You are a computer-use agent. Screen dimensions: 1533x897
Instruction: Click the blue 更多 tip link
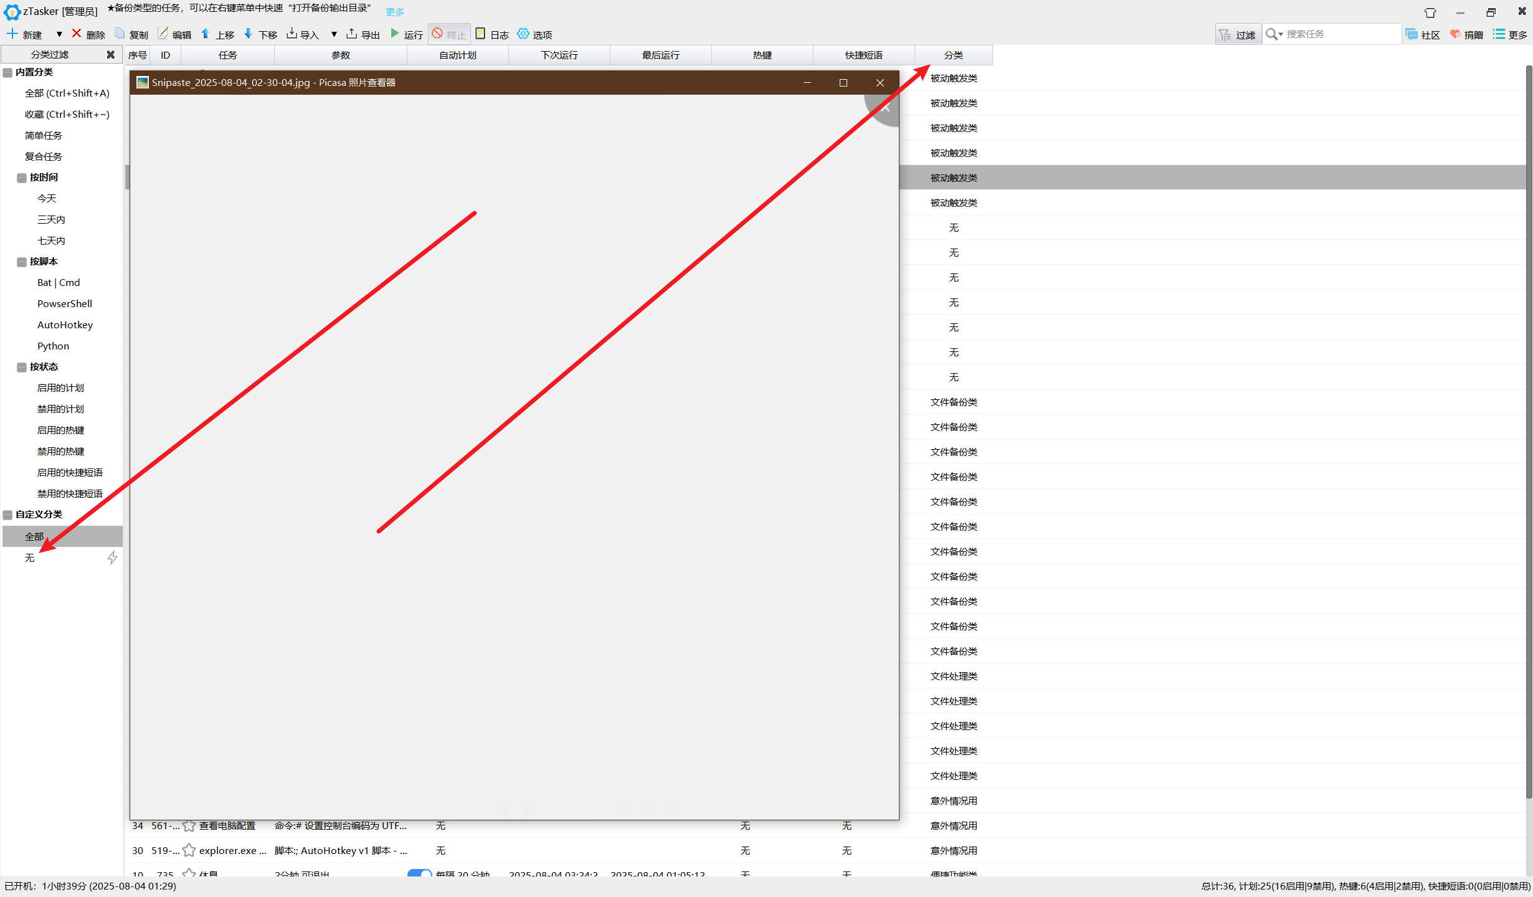395,12
